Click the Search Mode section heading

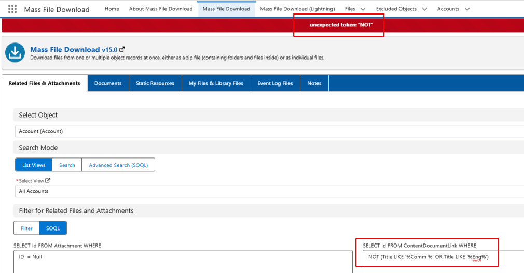[x=38, y=148]
